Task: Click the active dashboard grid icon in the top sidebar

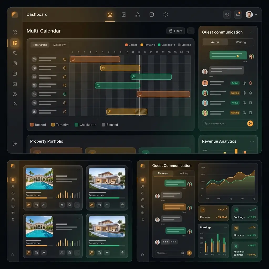Action: [15, 43]
